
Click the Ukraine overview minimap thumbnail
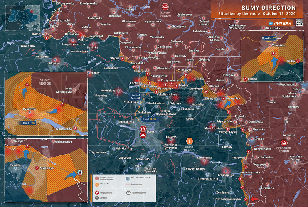(x=23, y=18)
